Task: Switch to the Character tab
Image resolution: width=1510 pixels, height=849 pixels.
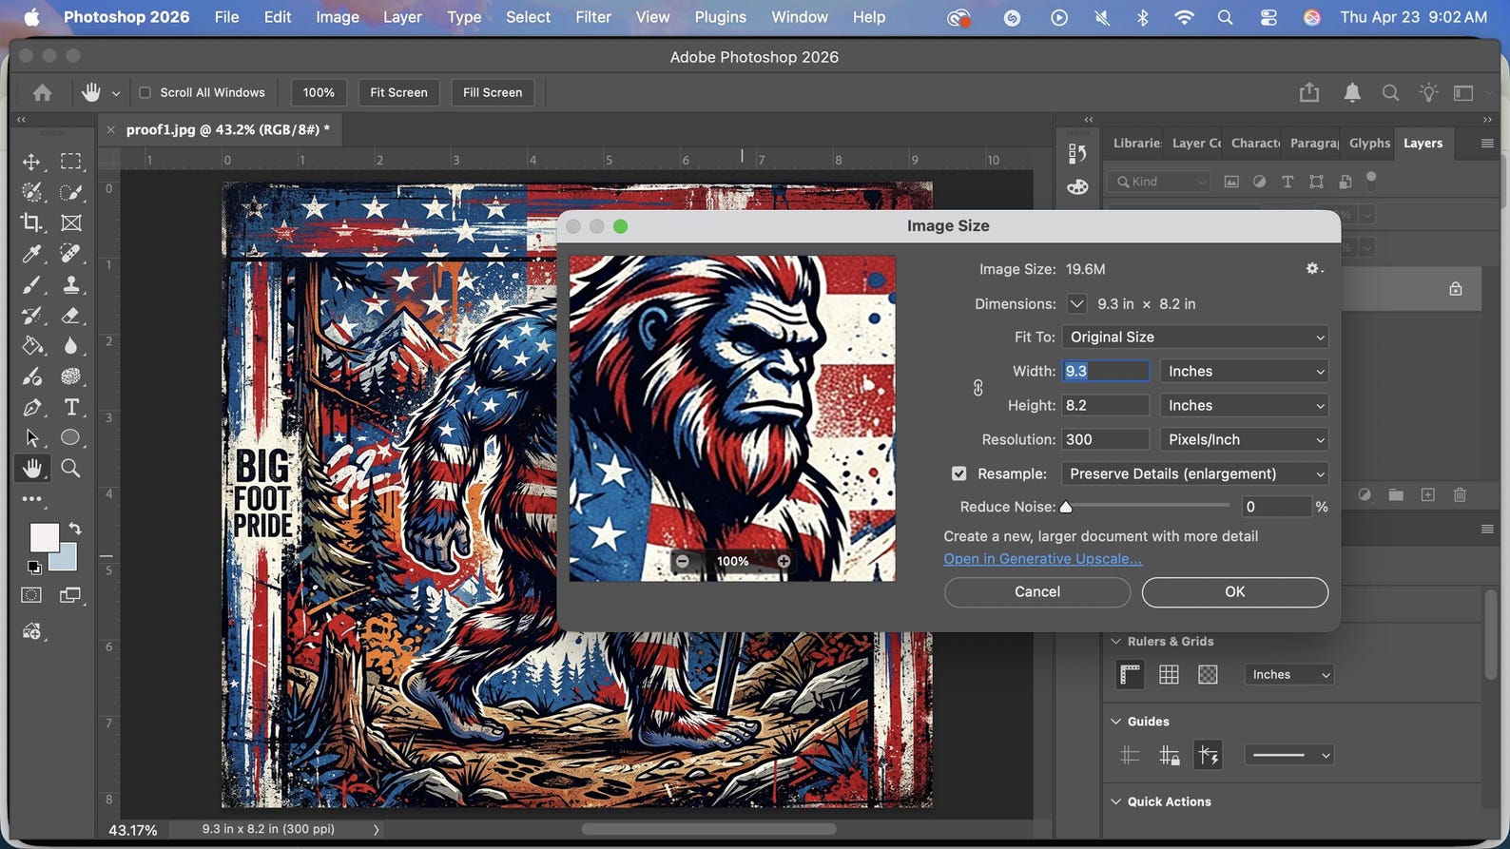Action: (1255, 143)
